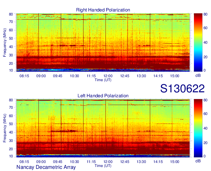Click the bottom plot's 09:00 time tick label
The width and height of the screenshot is (211, 171).
[x=41, y=162]
